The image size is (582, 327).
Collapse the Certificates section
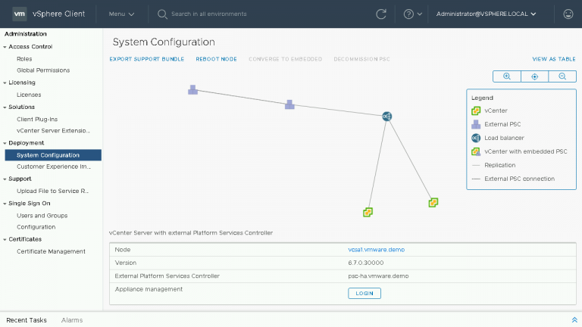pyautogui.click(x=5, y=240)
